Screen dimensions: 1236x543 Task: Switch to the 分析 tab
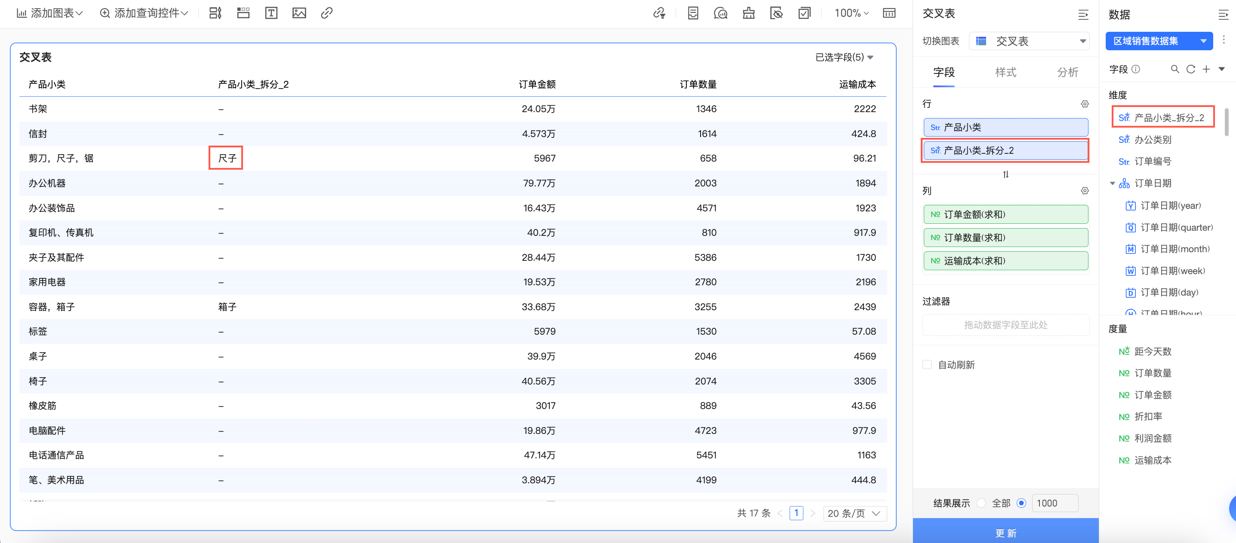point(1067,72)
